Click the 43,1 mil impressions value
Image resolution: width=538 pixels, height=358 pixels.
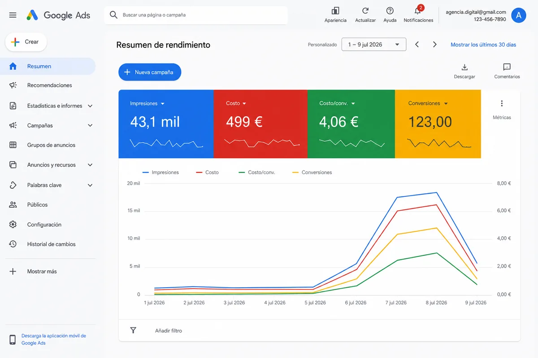(x=155, y=122)
